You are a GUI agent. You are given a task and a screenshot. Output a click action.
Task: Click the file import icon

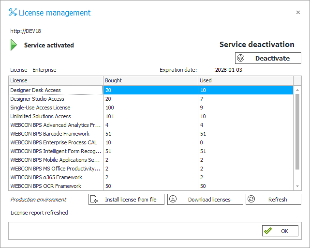pos(94,199)
